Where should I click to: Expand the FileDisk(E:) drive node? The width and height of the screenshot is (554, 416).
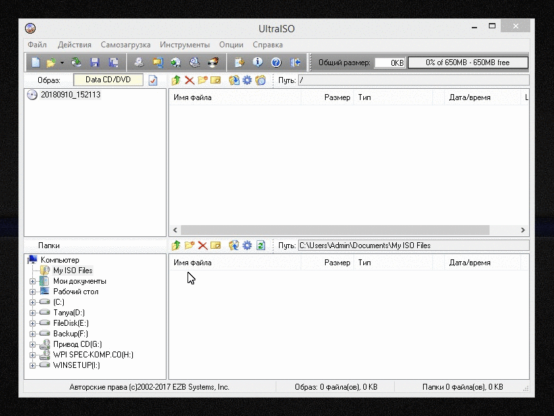[32, 323]
